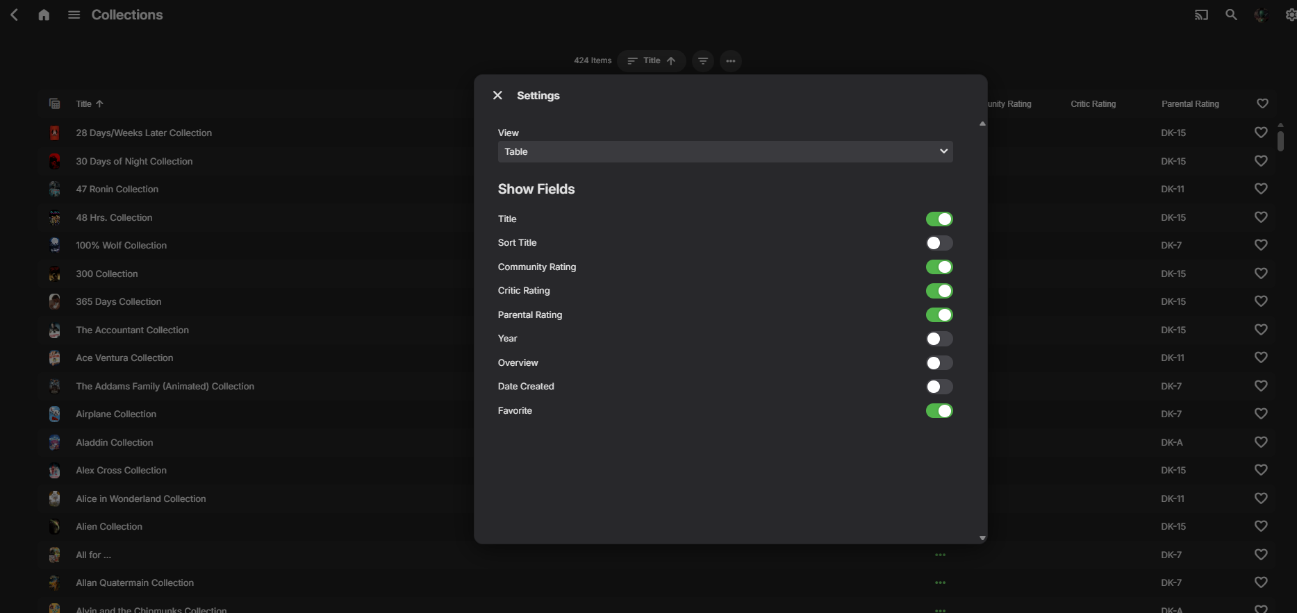Screen dimensions: 1297x613
Task: Enable the Sort Title field toggle
Action: [939, 243]
